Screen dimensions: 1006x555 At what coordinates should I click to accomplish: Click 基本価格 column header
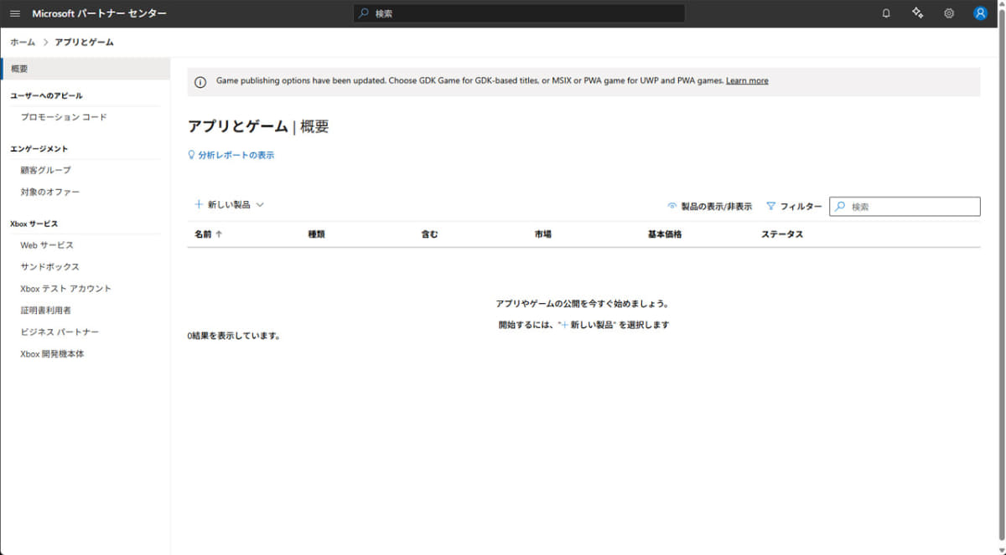pos(665,234)
